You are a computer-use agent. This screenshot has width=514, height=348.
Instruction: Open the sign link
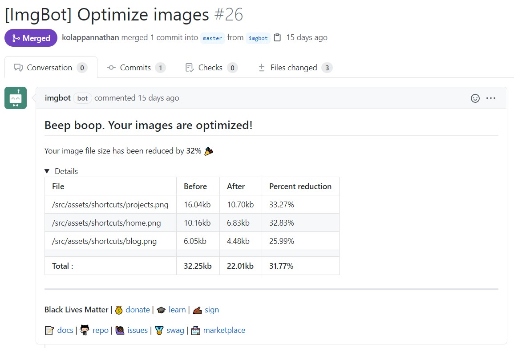point(212,310)
